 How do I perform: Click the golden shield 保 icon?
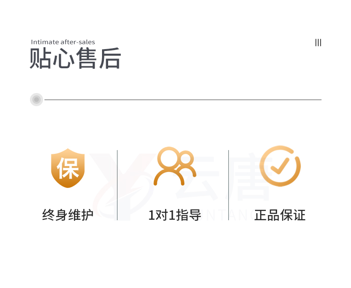tap(68, 168)
